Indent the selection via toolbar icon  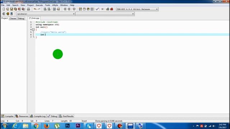(65, 9)
